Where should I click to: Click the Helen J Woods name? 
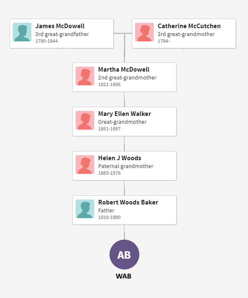pos(120,158)
